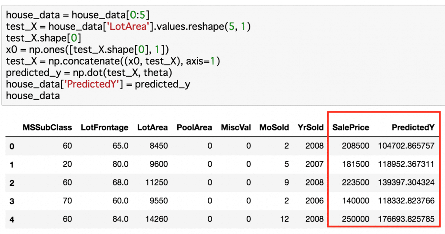Click the predicted value 176693.825785
445x234 pixels.
(406, 219)
